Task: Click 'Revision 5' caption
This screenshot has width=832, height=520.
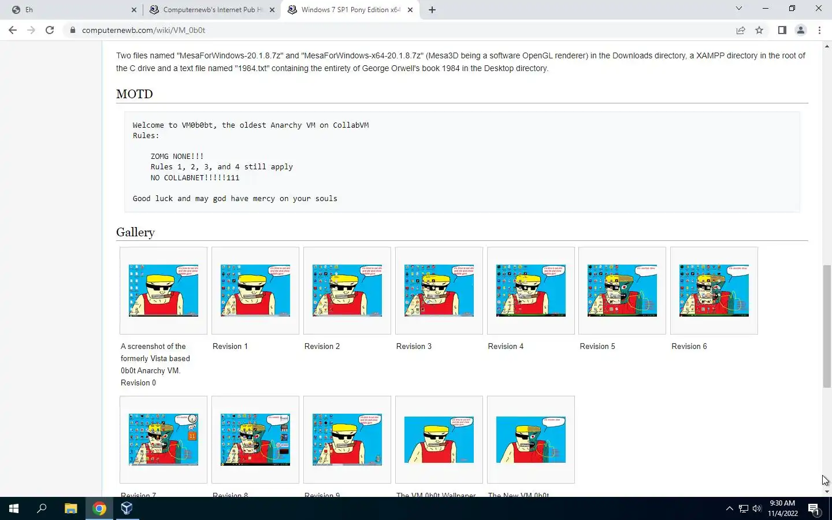Action: [597, 346]
